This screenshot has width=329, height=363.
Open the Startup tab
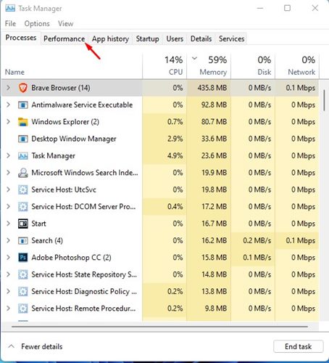(147, 39)
